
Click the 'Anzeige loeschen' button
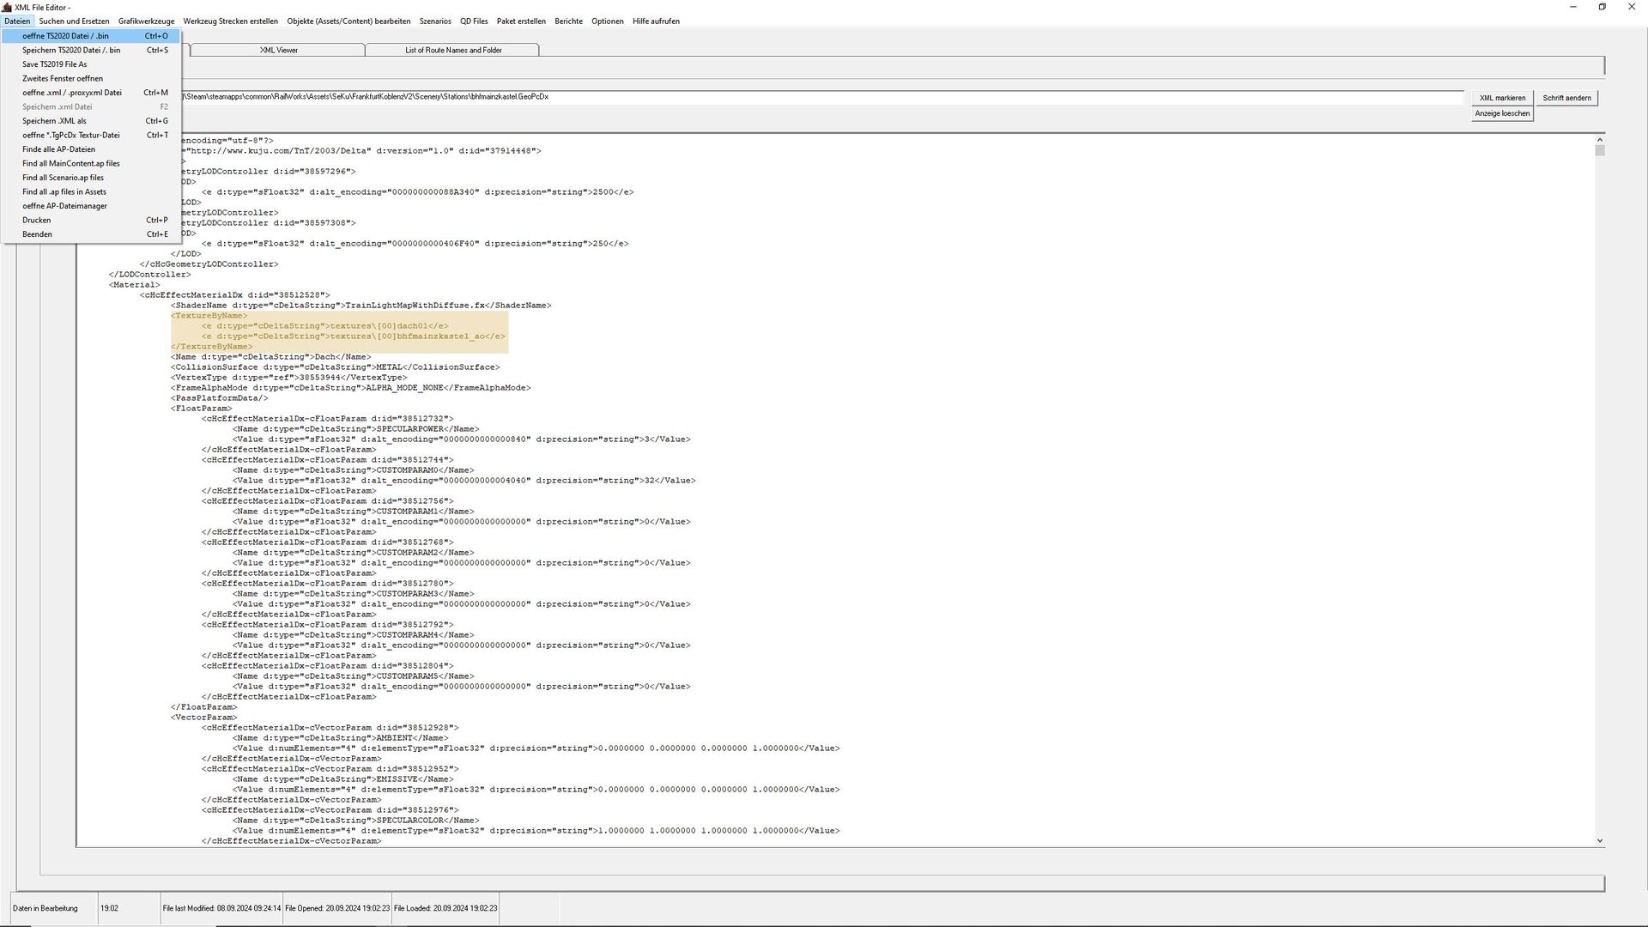point(1501,113)
